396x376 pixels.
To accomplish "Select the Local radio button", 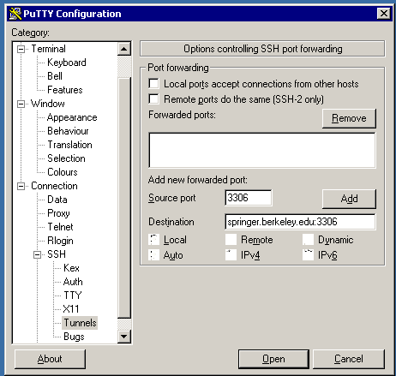I will click(154, 240).
